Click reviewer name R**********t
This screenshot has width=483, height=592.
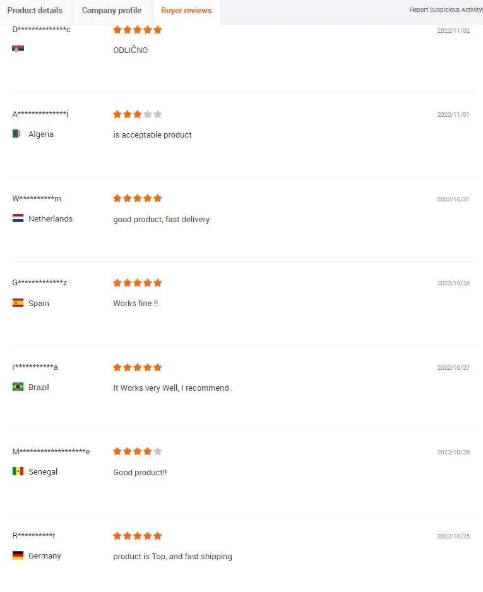tap(34, 536)
